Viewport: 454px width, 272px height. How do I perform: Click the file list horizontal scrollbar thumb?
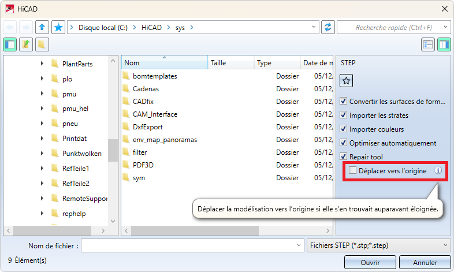coord(195,230)
